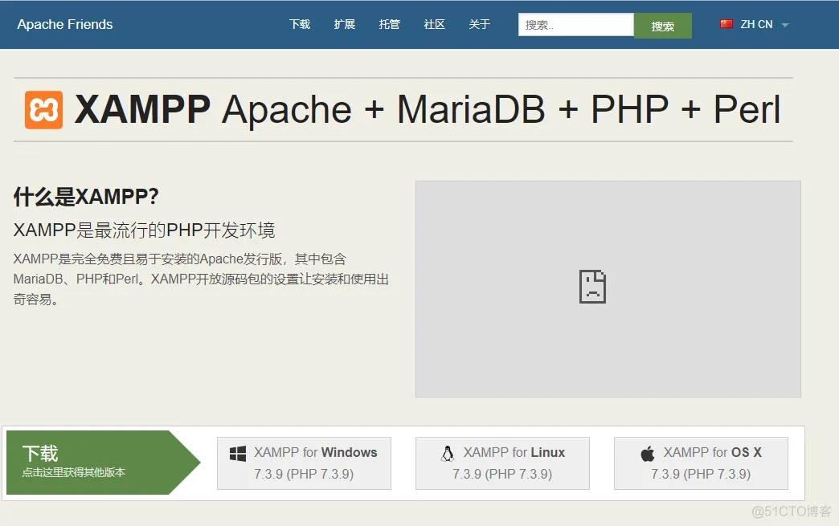This screenshot has height=526, width=839.
Task: Click the broken video placeholder icon
Action: click(593, 287)
